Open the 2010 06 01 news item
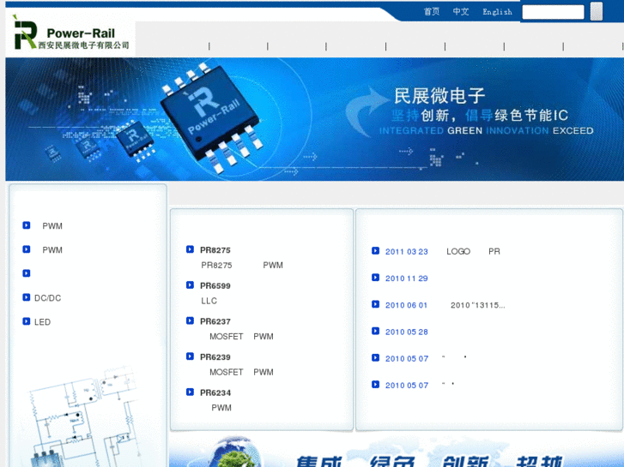Screen dimensions: 624x467 tap(445, 305)
